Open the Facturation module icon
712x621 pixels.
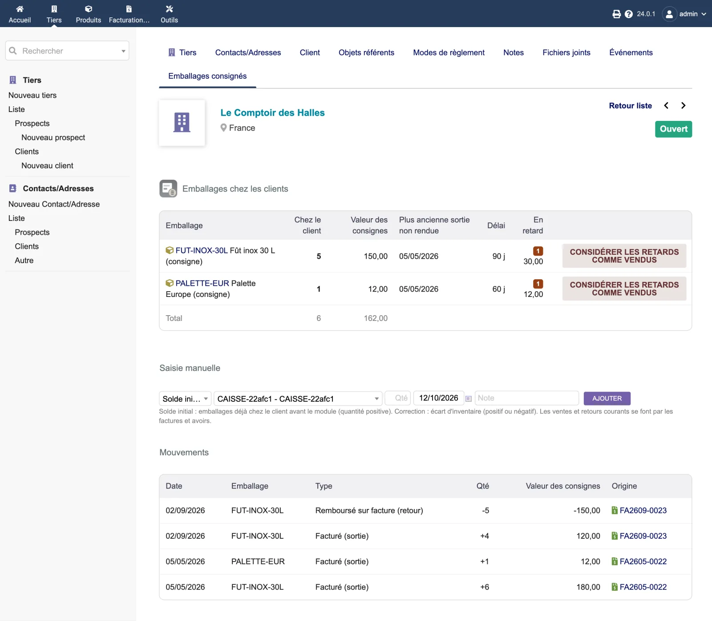tap(129, 9)
